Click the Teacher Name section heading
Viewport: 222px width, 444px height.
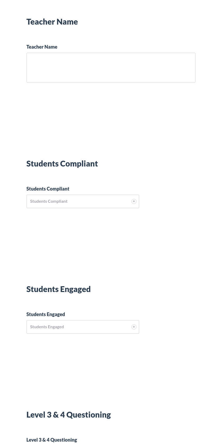click(52, 22)
